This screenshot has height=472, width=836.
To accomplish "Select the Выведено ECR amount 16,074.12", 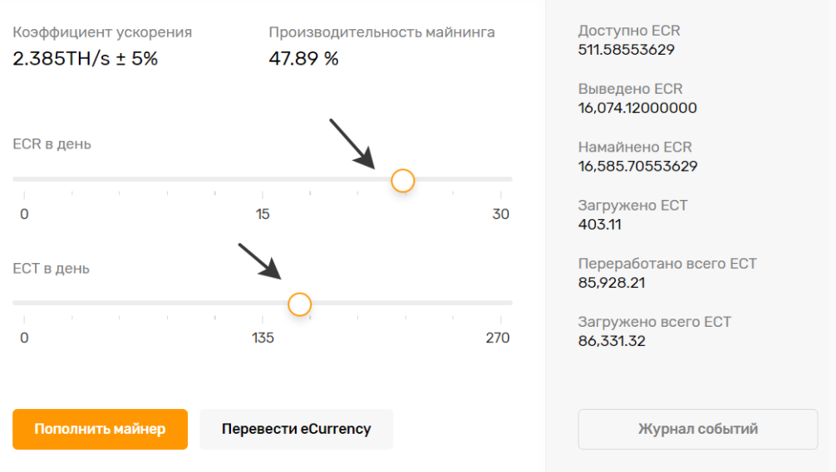I will pyautogui.click(x=637, y=108).
